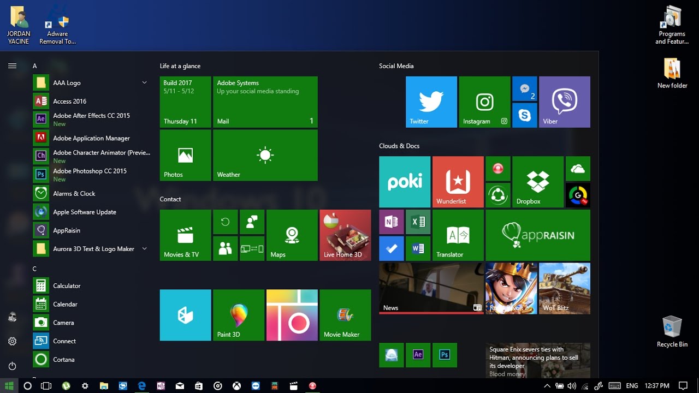Screen dimensions: 699x393
Task: Open the Mail tile showing Adobe Systems
Action: point(265,102)
